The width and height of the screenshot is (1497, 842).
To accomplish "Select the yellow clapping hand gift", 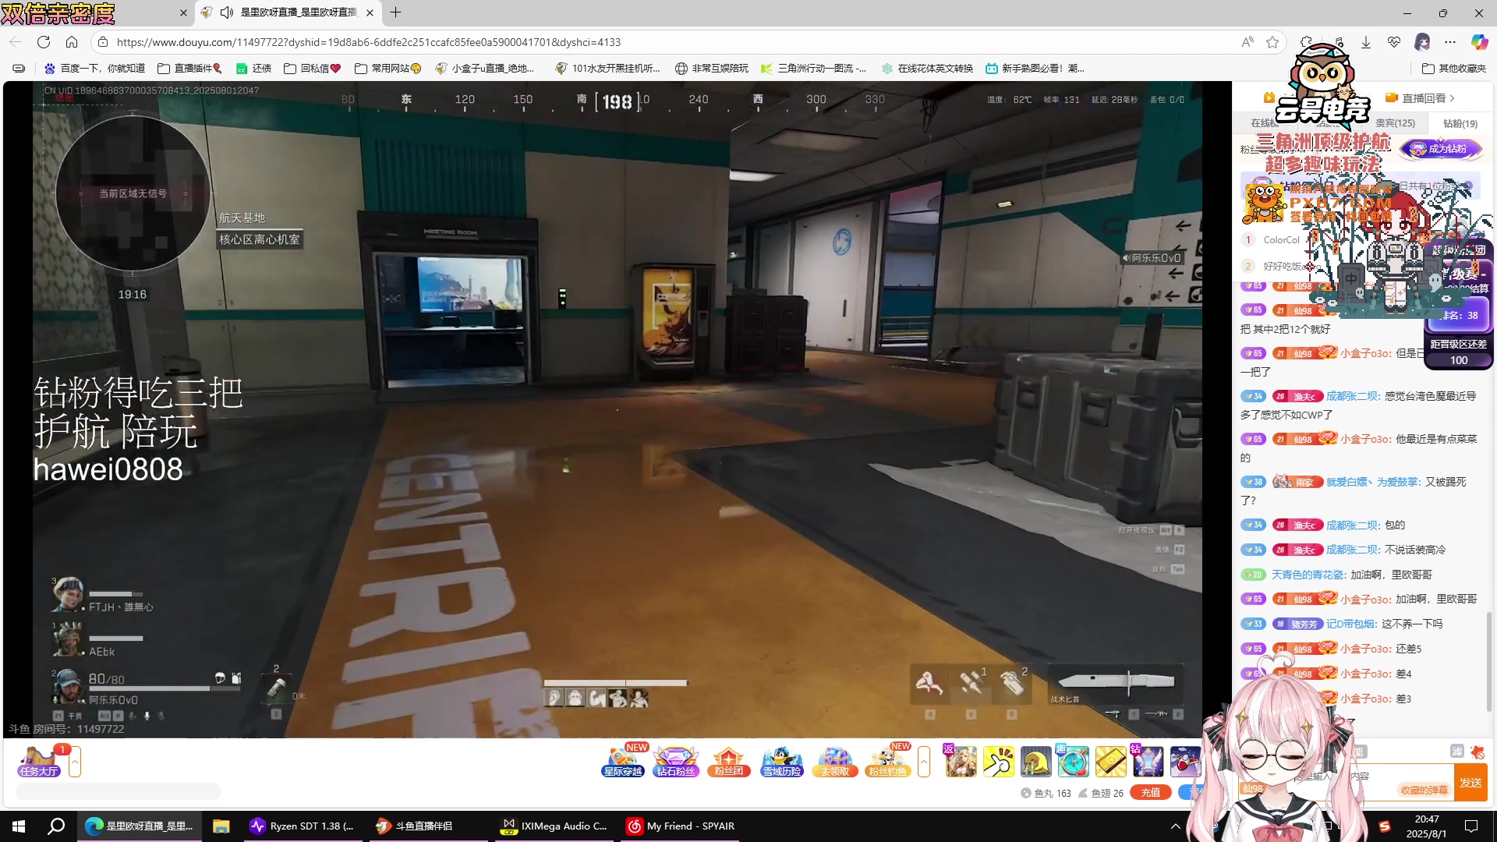I will (x=998, y=762).
